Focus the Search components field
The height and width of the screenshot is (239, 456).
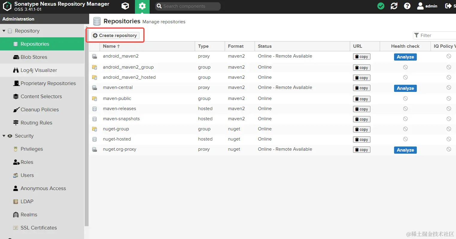coord(188,6)
